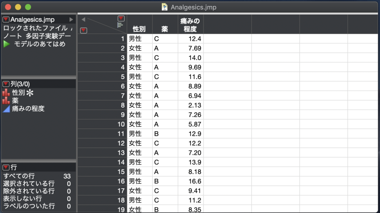The image size is (380, 213).
Task: Click the red bar-chart icon next to 薬
Action: coord(6,100)
